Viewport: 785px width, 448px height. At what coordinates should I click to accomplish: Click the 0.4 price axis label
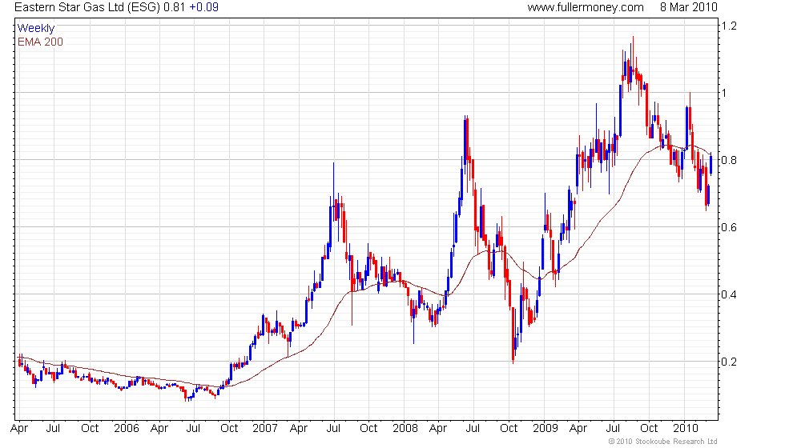point(729,294)
